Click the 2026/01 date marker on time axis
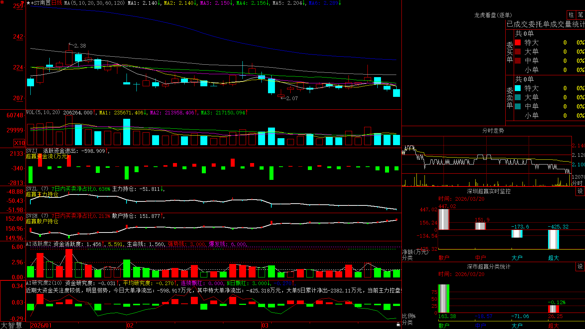This screenshot has height=329, width=585. 41,325
